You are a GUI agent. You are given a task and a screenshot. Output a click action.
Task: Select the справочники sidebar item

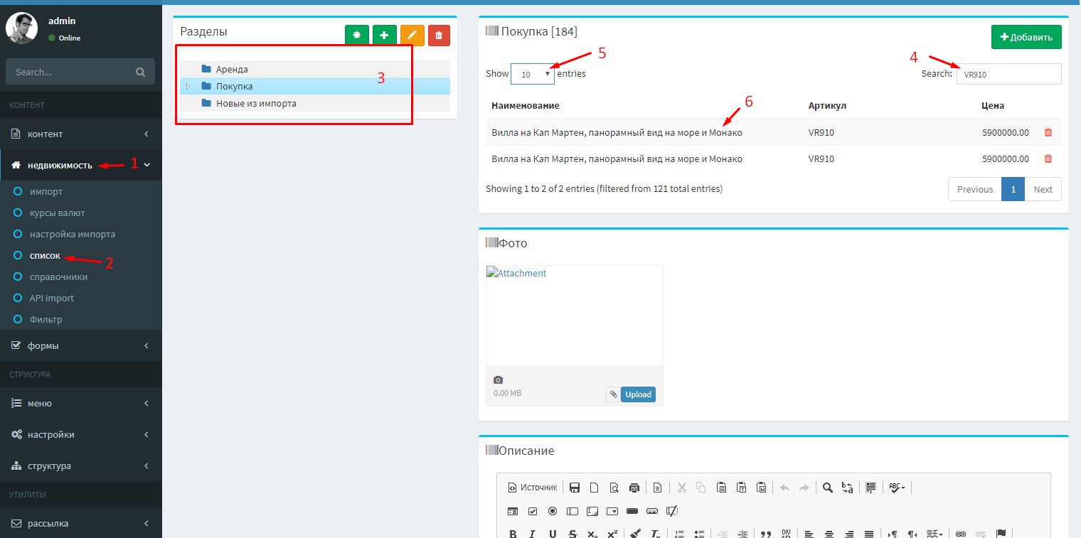pyautogui.click(x=58, y=276)
